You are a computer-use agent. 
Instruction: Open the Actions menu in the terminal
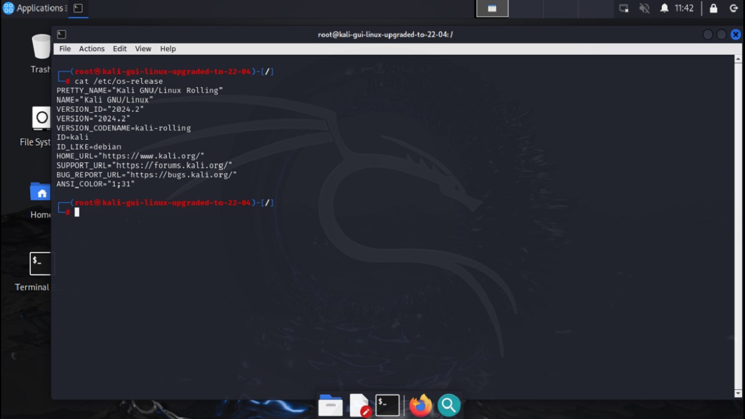92,49
